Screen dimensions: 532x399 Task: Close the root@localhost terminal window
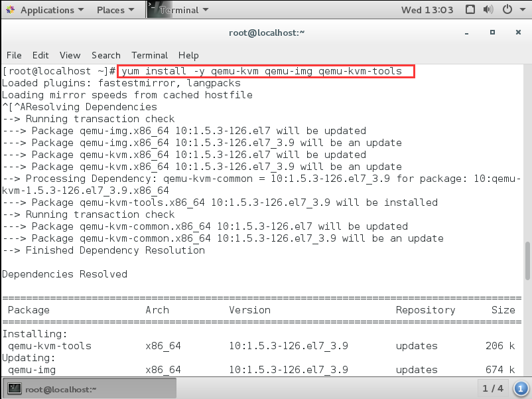513,32
